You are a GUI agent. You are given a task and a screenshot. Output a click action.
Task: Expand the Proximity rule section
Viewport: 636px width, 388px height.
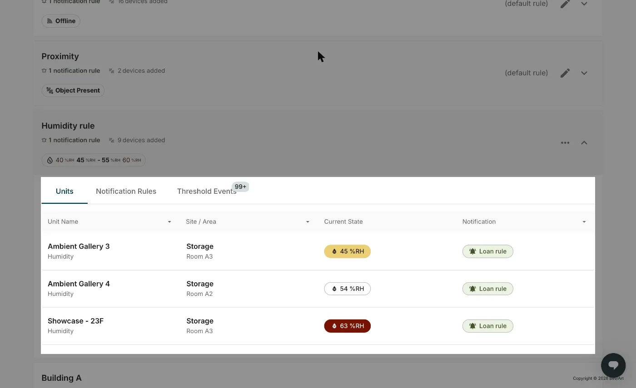coord(584,73)
